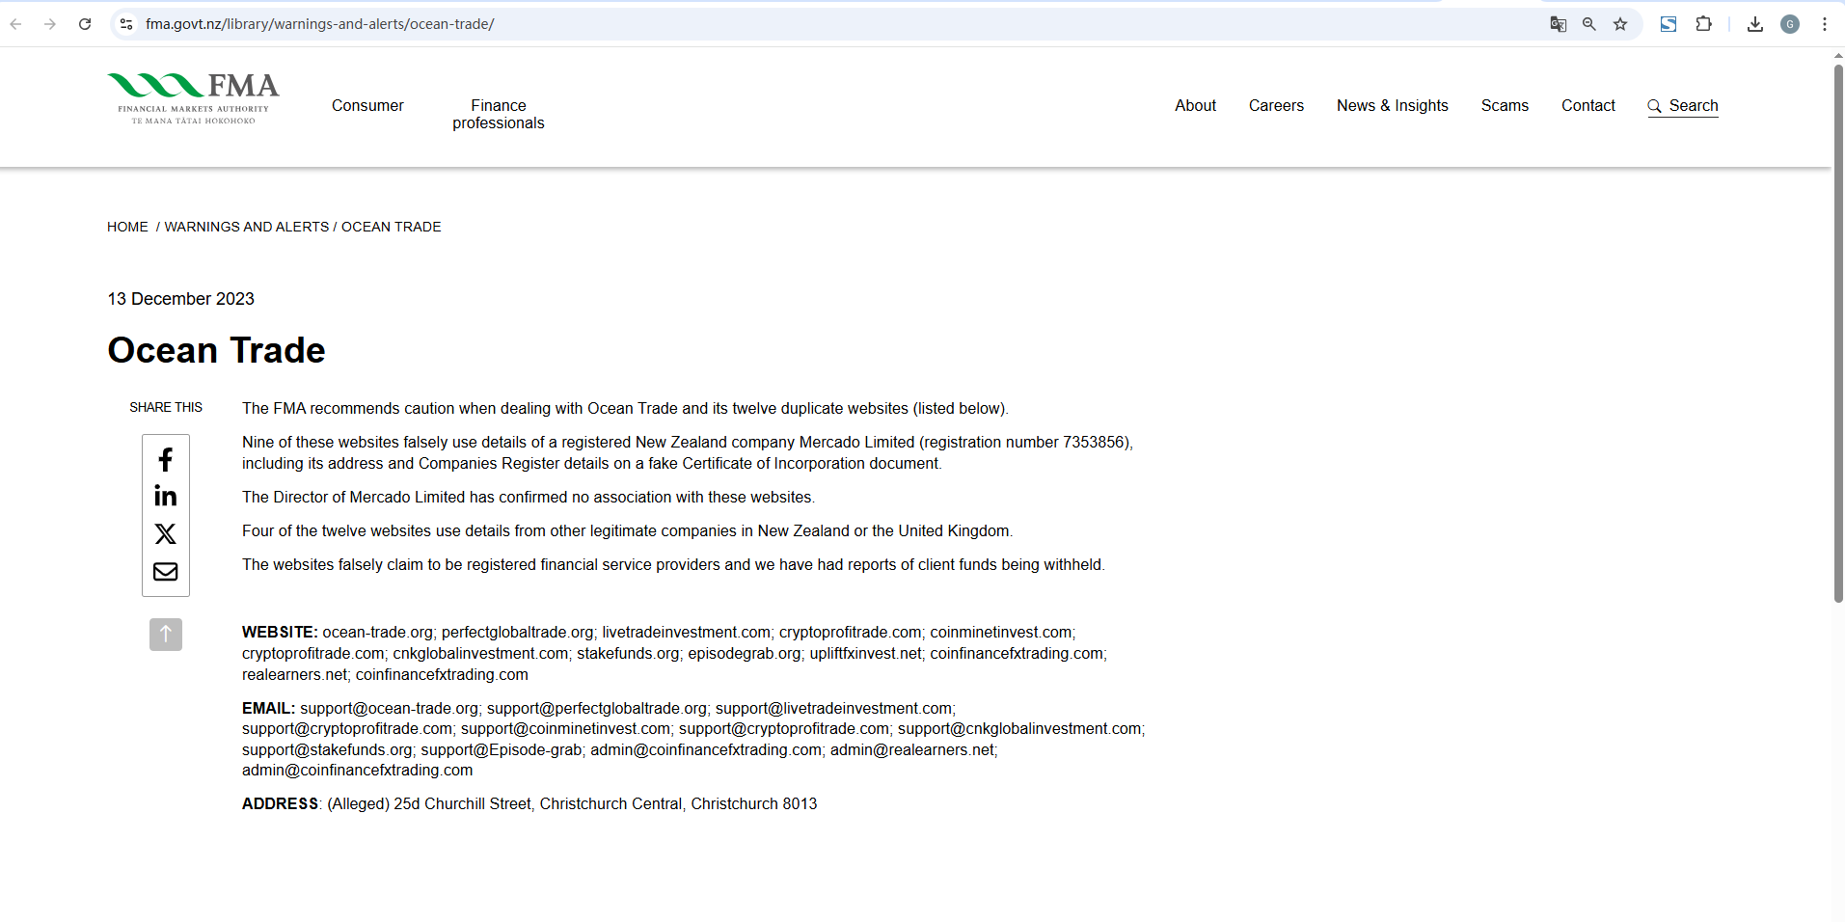Share page on X (Twitter) icon
The width and height of the screenshot is (1845, 922).
tap(166, 534)
